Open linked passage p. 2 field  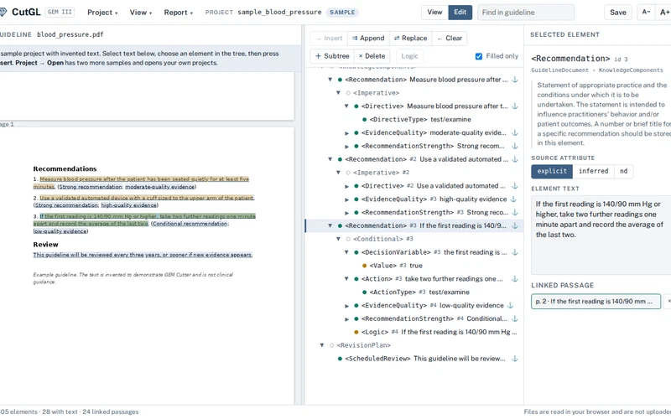tap(596, 301)
